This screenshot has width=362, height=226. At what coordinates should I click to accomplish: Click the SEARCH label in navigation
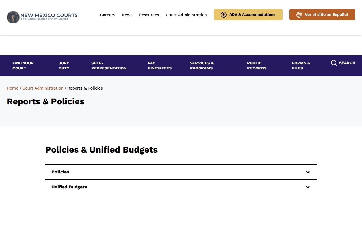point(347,63)
